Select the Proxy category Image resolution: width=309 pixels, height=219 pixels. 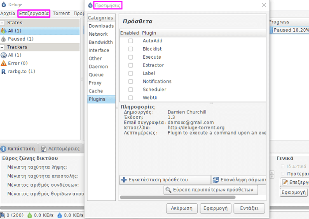101,83
